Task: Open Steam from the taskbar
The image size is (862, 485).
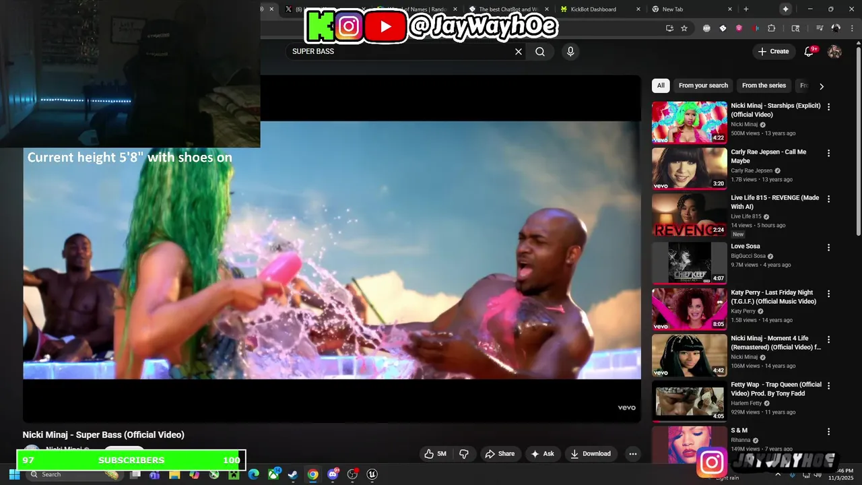Action: click(x=293, y=474)
